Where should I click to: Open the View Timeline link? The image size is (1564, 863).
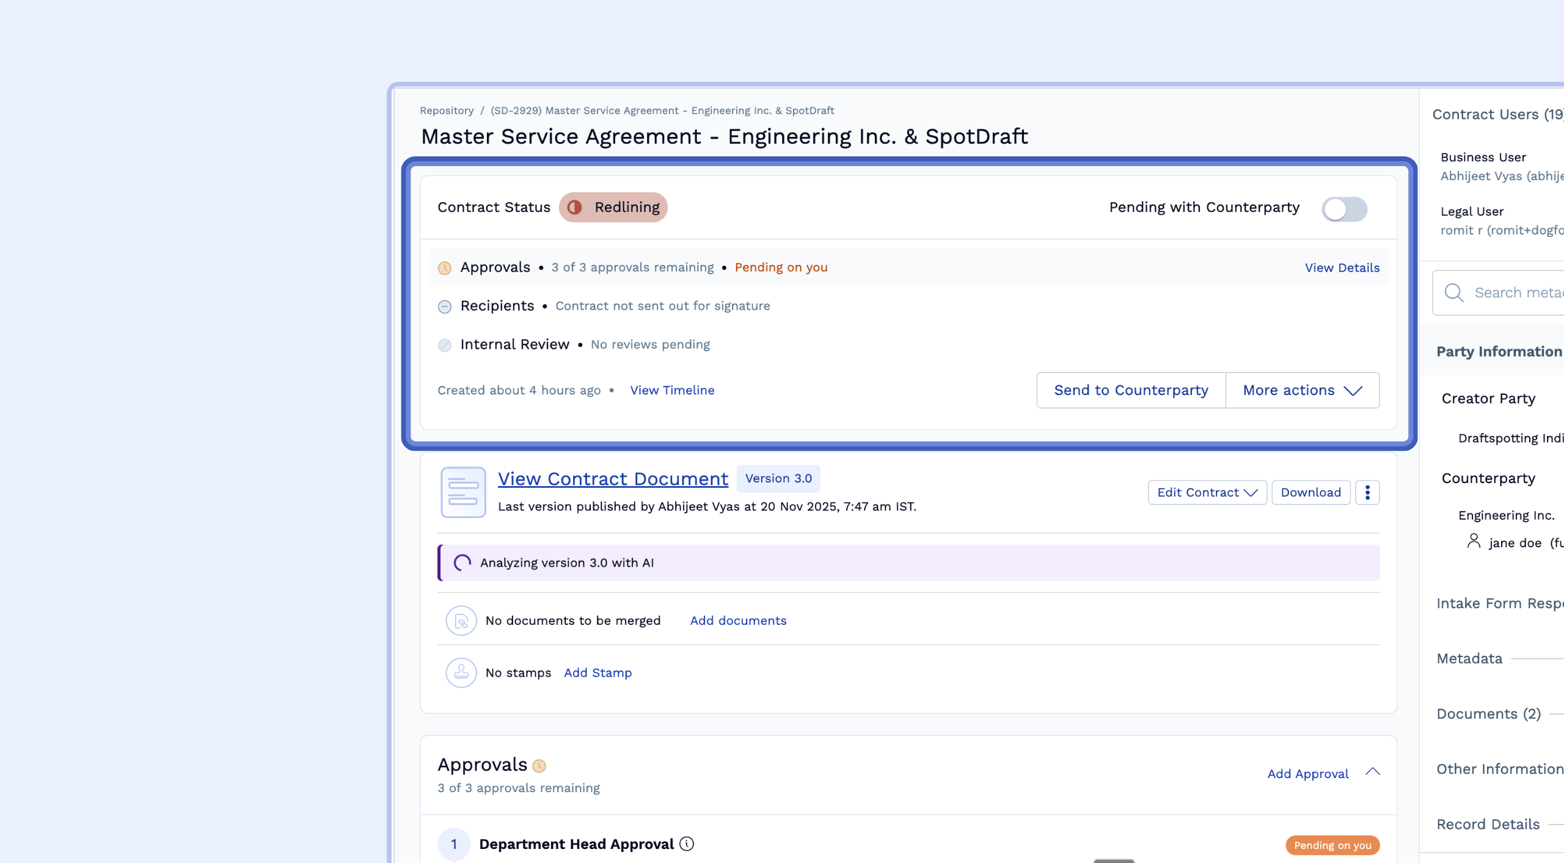[x=672, y=390]
